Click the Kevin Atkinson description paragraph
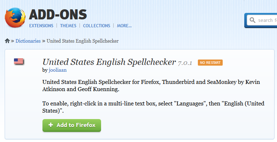This screenshot has width=277, height=142. click(x=151, y=86)
